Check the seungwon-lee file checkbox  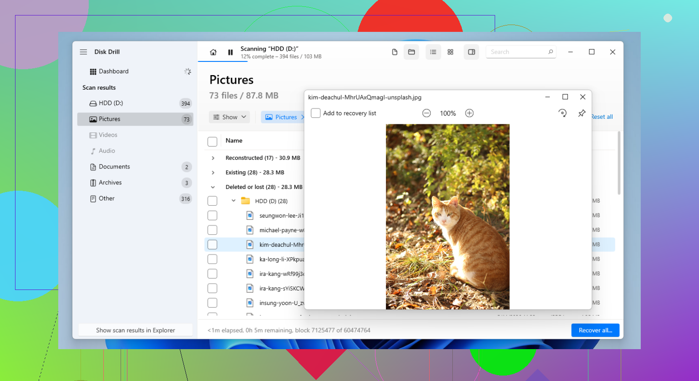[212, 215]
